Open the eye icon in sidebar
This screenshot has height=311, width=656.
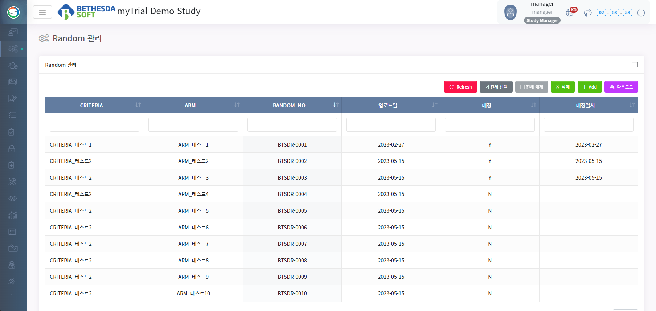pos(13,199)
